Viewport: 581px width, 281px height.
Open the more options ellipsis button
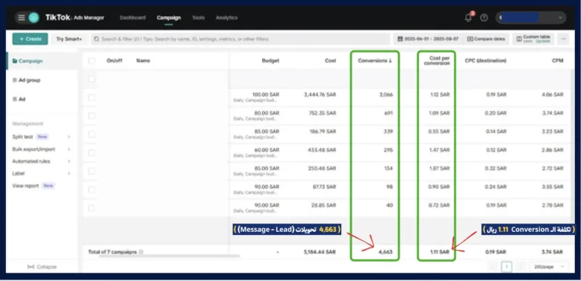563,39
